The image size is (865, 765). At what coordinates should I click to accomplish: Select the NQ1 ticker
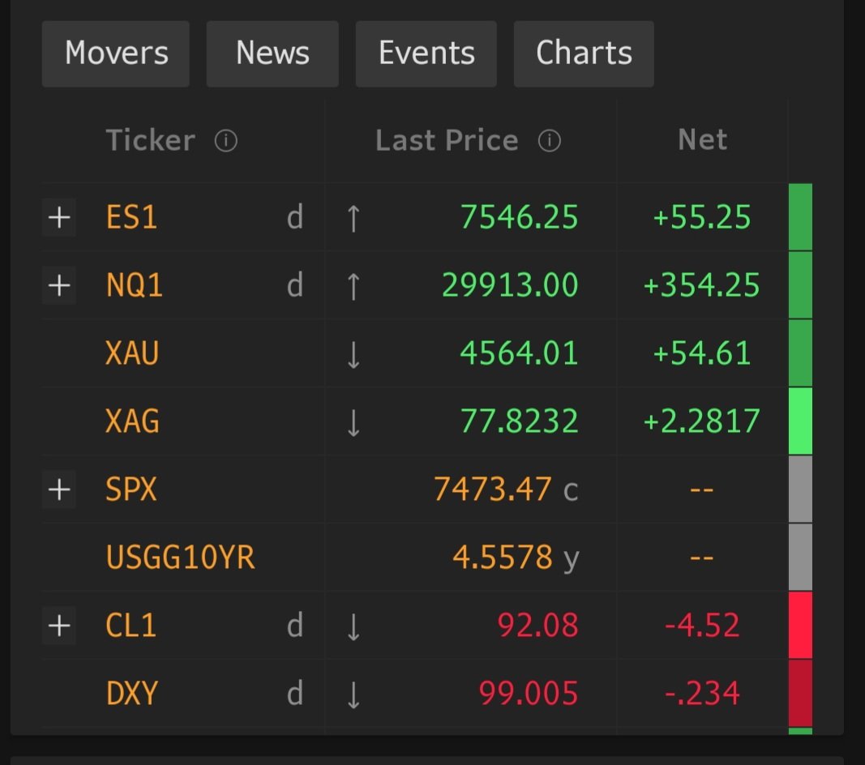click(x=134, y=286)
